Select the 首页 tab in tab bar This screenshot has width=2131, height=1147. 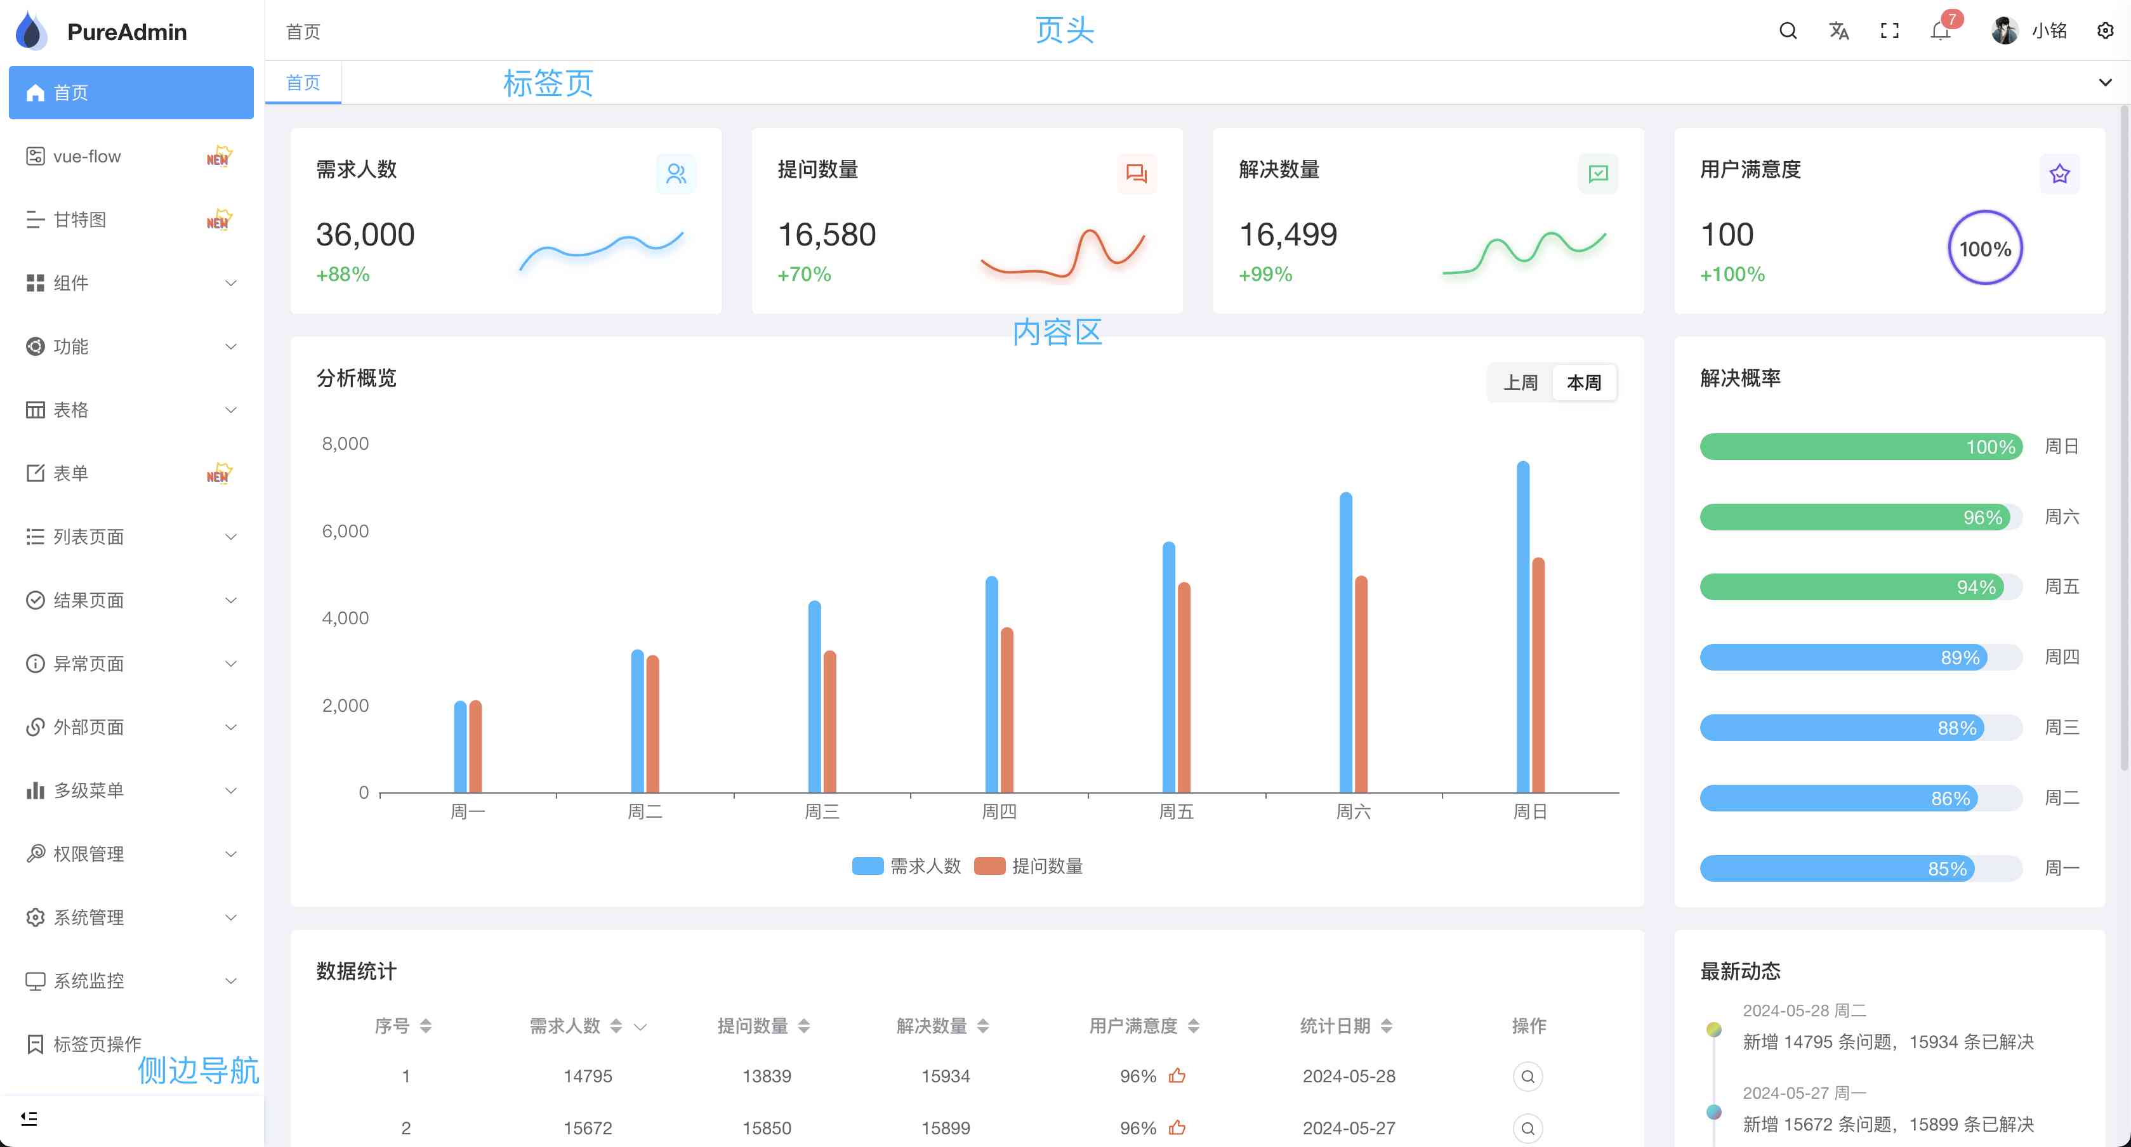(x=303, y=82)
